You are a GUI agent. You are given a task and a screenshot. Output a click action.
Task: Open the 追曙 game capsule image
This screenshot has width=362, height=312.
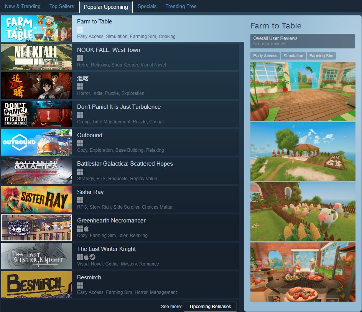coord(36,86)
